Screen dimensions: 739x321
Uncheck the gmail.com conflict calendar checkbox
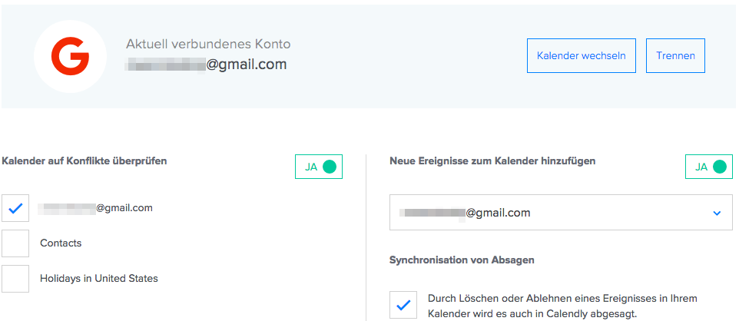[x=15, y=208]
